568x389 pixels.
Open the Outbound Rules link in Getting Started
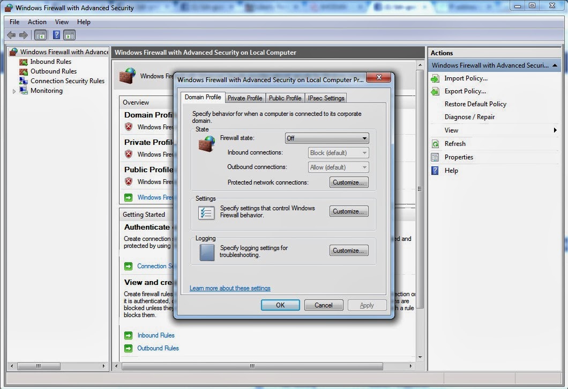[158, 348]
